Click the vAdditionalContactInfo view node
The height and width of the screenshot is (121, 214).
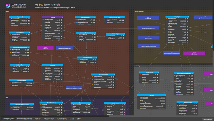(x=64, y=48)
